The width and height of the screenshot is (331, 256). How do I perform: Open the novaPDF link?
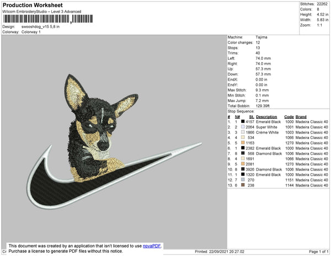(152, 246)
